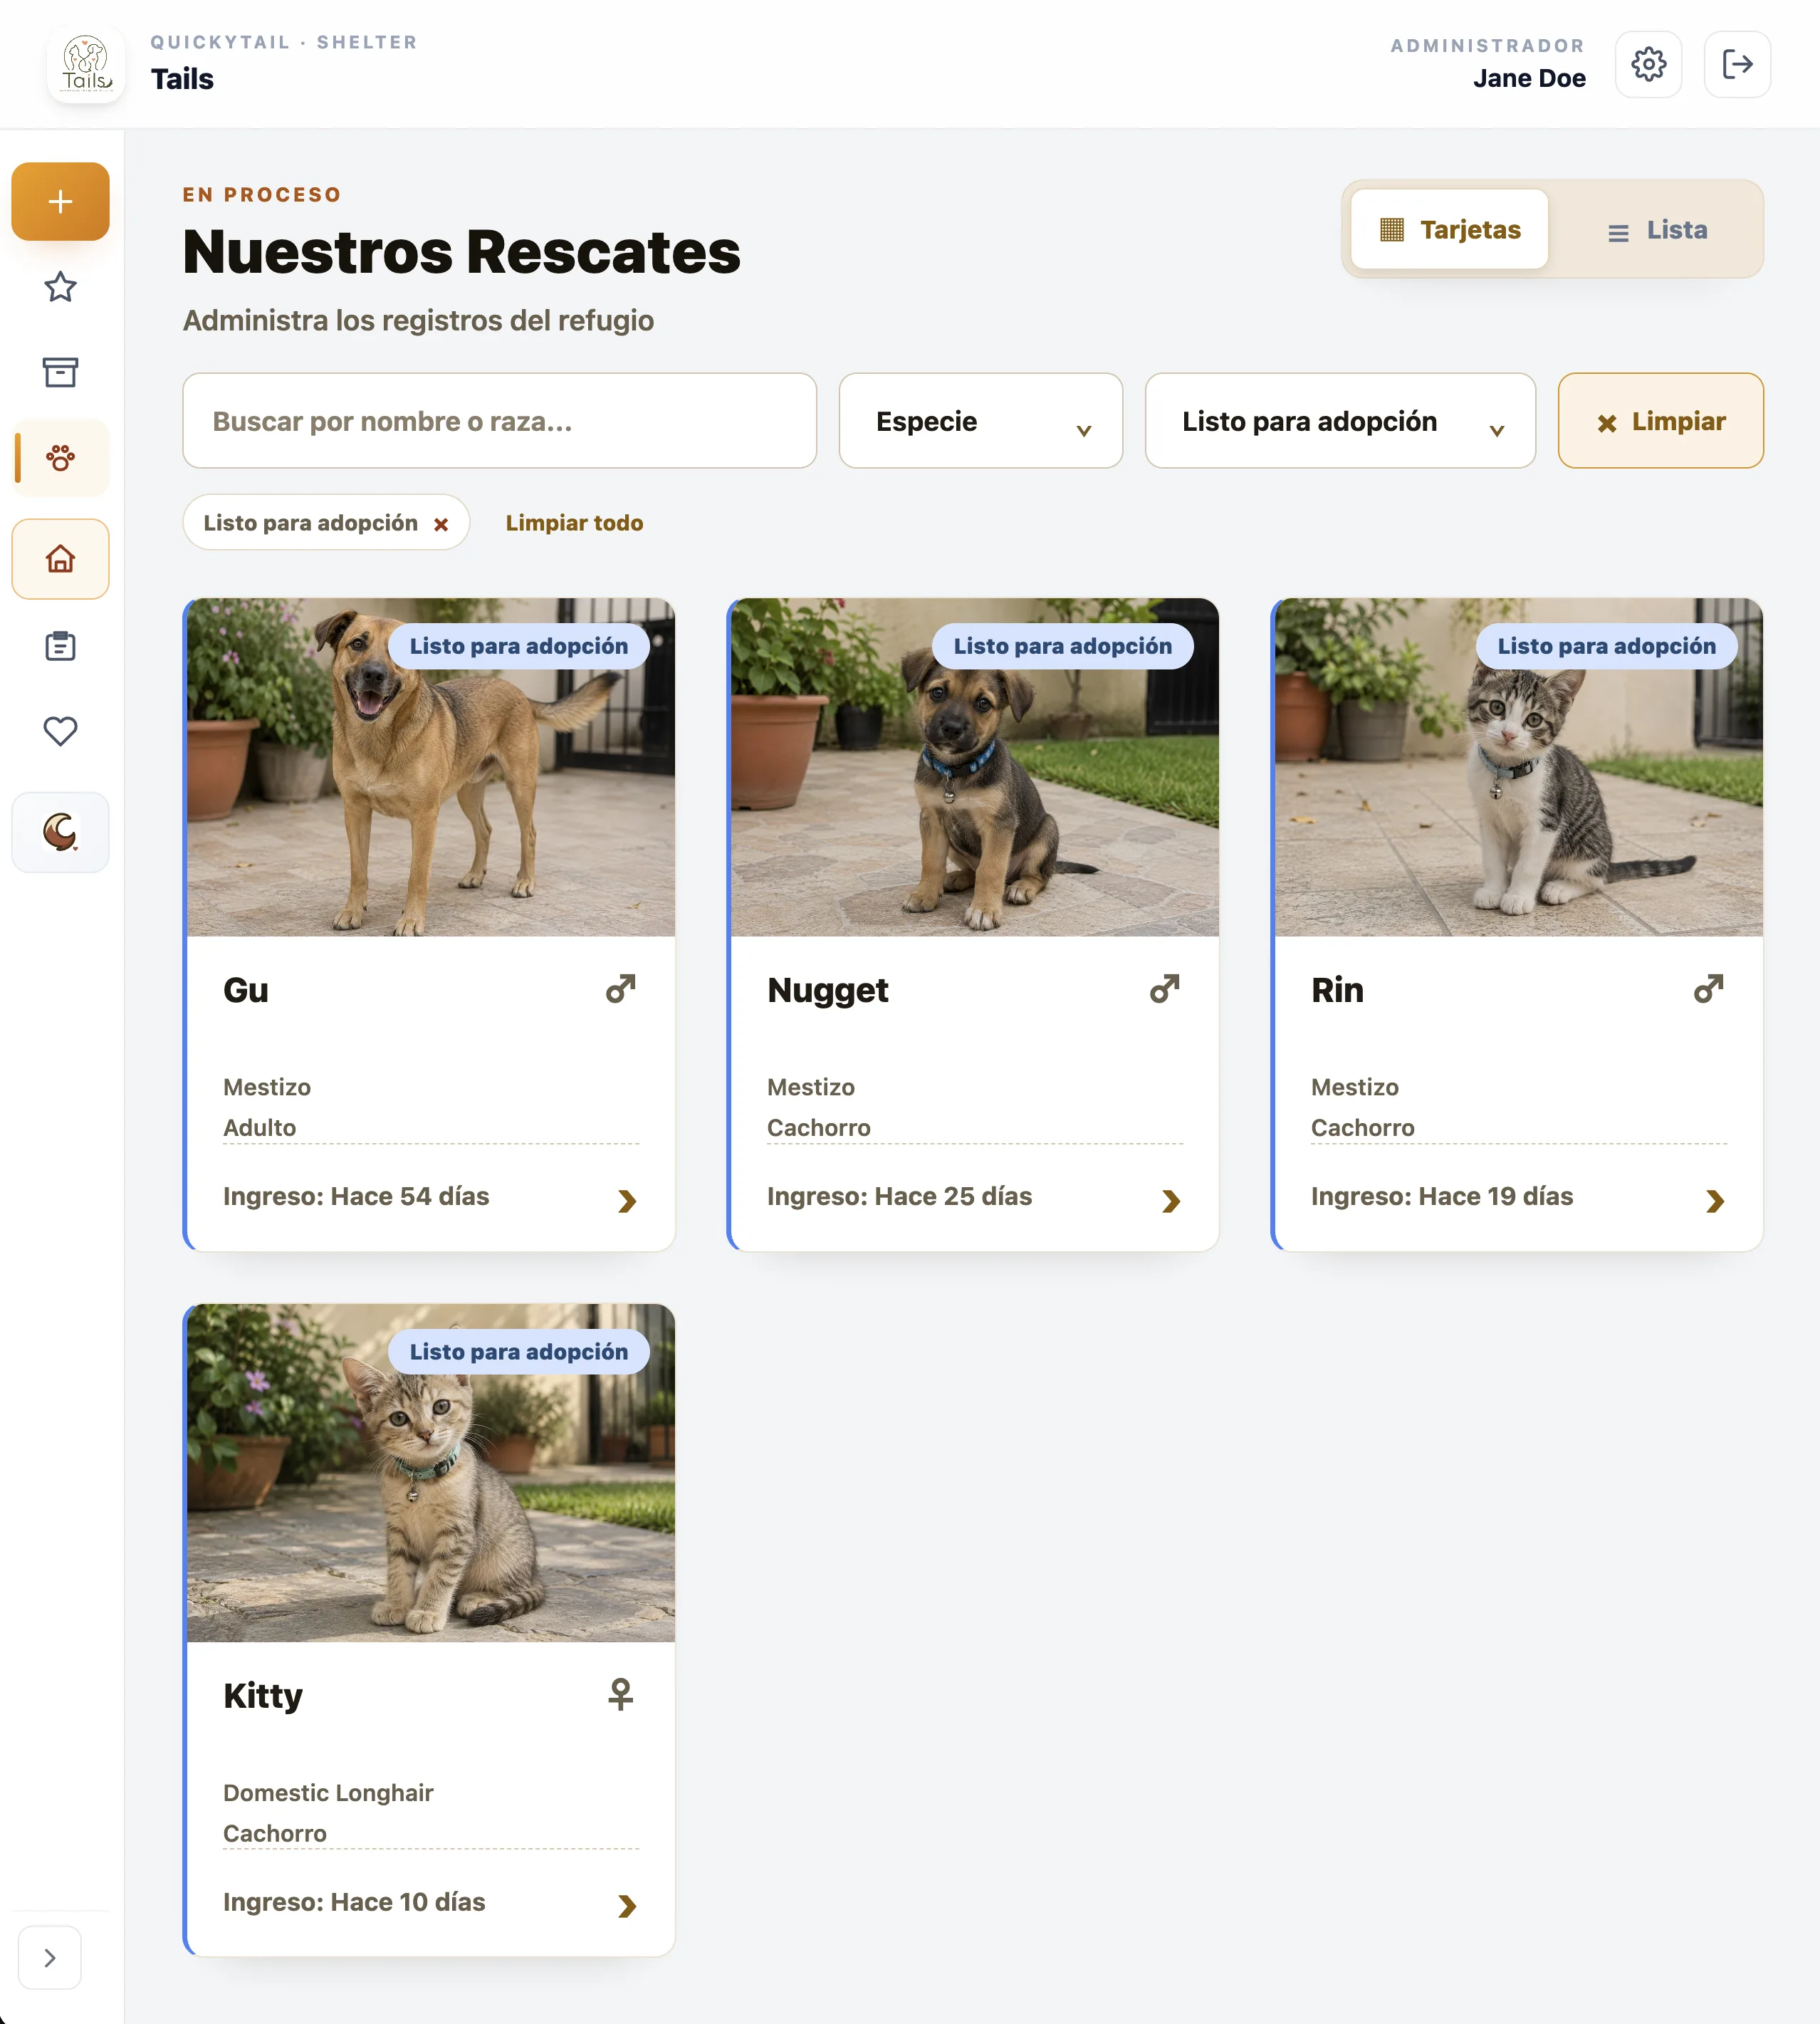Open Nugget's details via the arrow chevron
Screen dimensions: 1820x2024
coord(1171,1200)
